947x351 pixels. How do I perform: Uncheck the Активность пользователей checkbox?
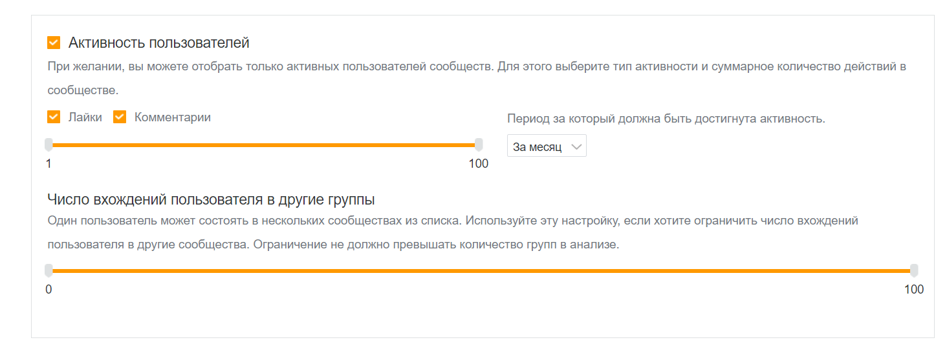pos(54,43)
